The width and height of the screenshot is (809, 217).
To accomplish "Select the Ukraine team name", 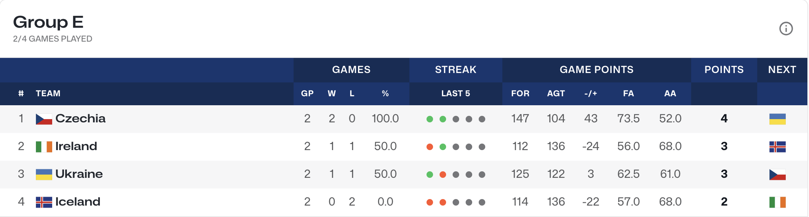I will click(x=79, y=174).
